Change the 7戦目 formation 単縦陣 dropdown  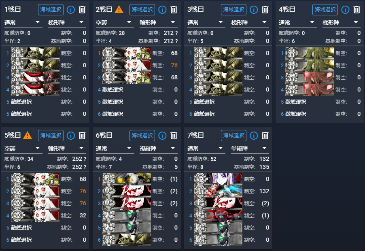(x=250, y=149)
